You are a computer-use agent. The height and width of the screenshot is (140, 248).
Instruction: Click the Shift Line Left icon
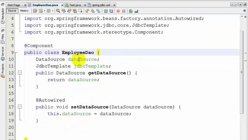105,11
